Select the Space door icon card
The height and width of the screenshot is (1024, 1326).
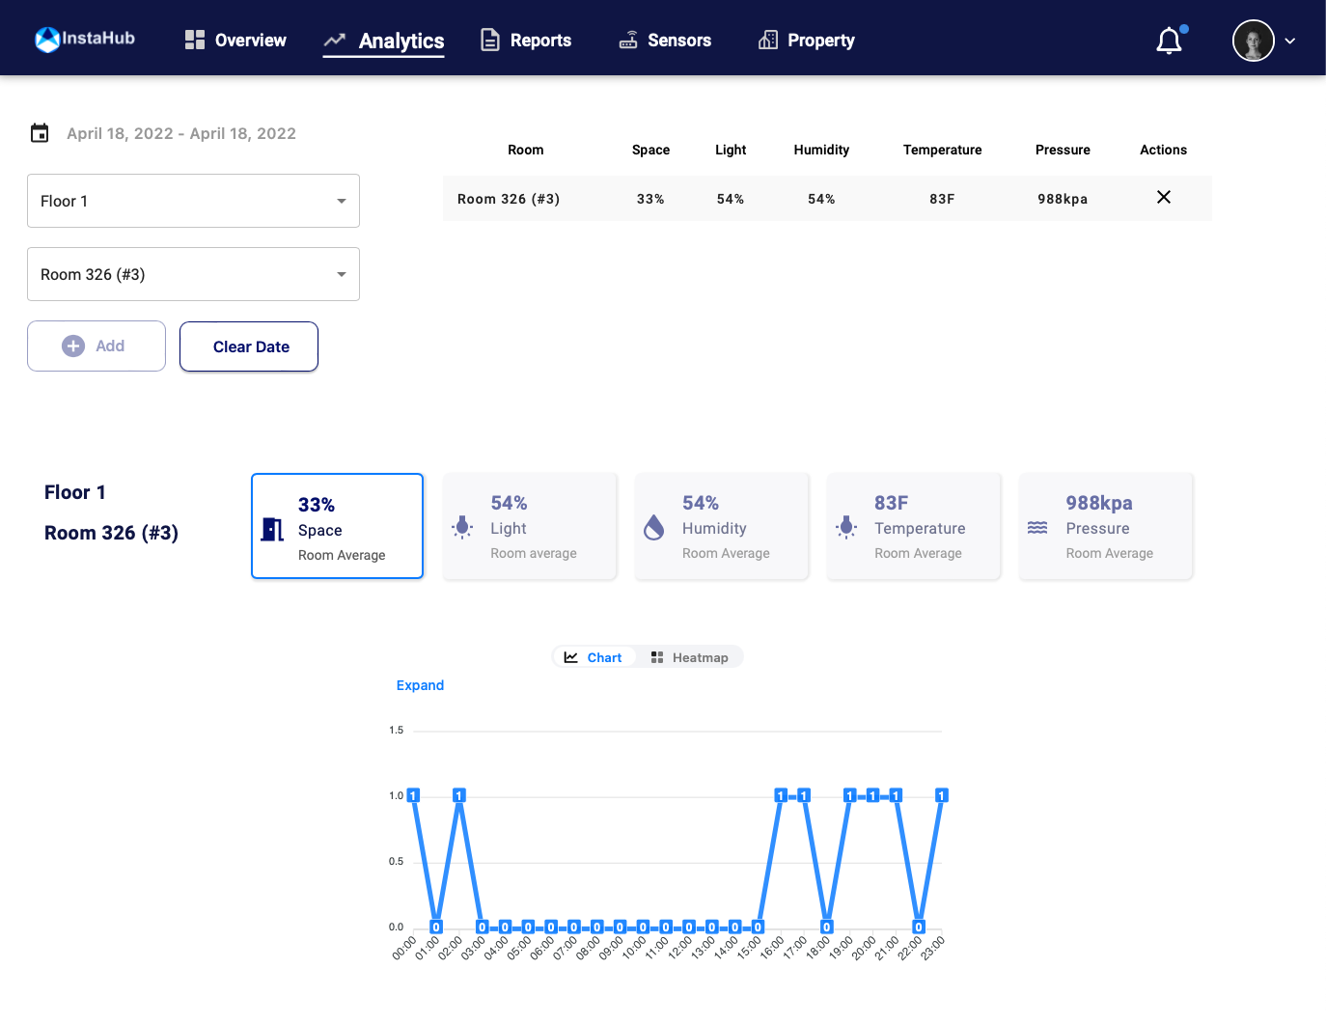[337, 527]
